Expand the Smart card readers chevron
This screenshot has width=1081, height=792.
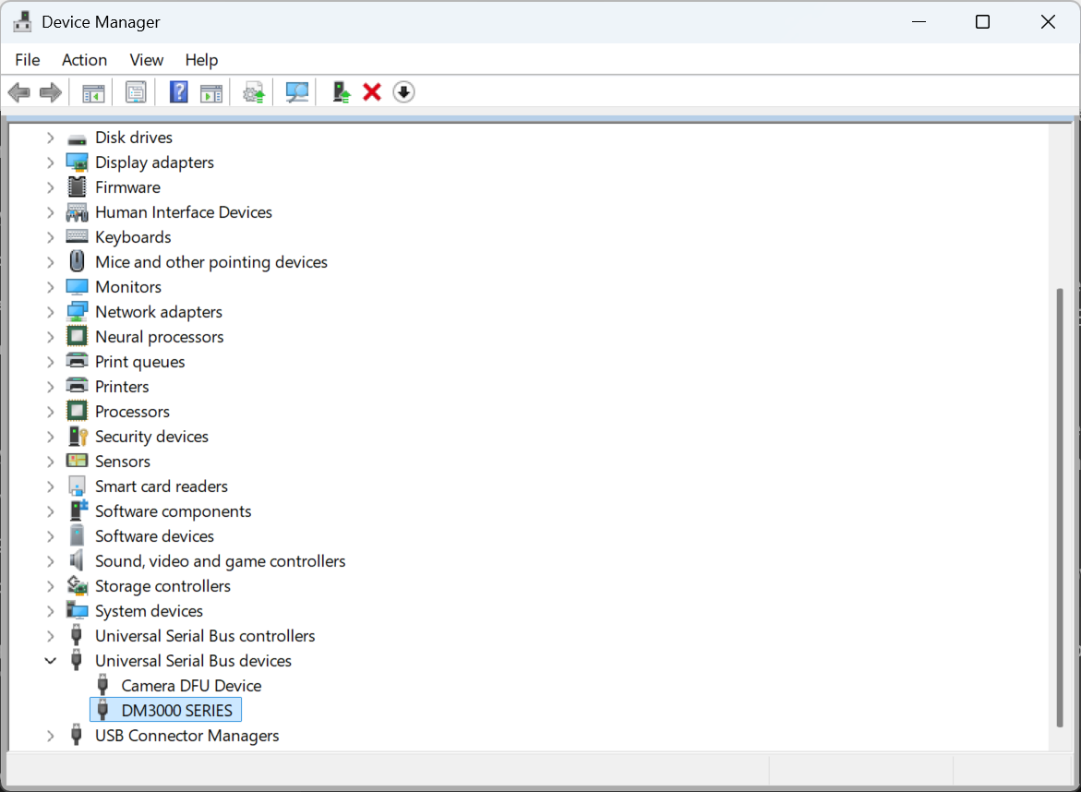pos(51,486)
